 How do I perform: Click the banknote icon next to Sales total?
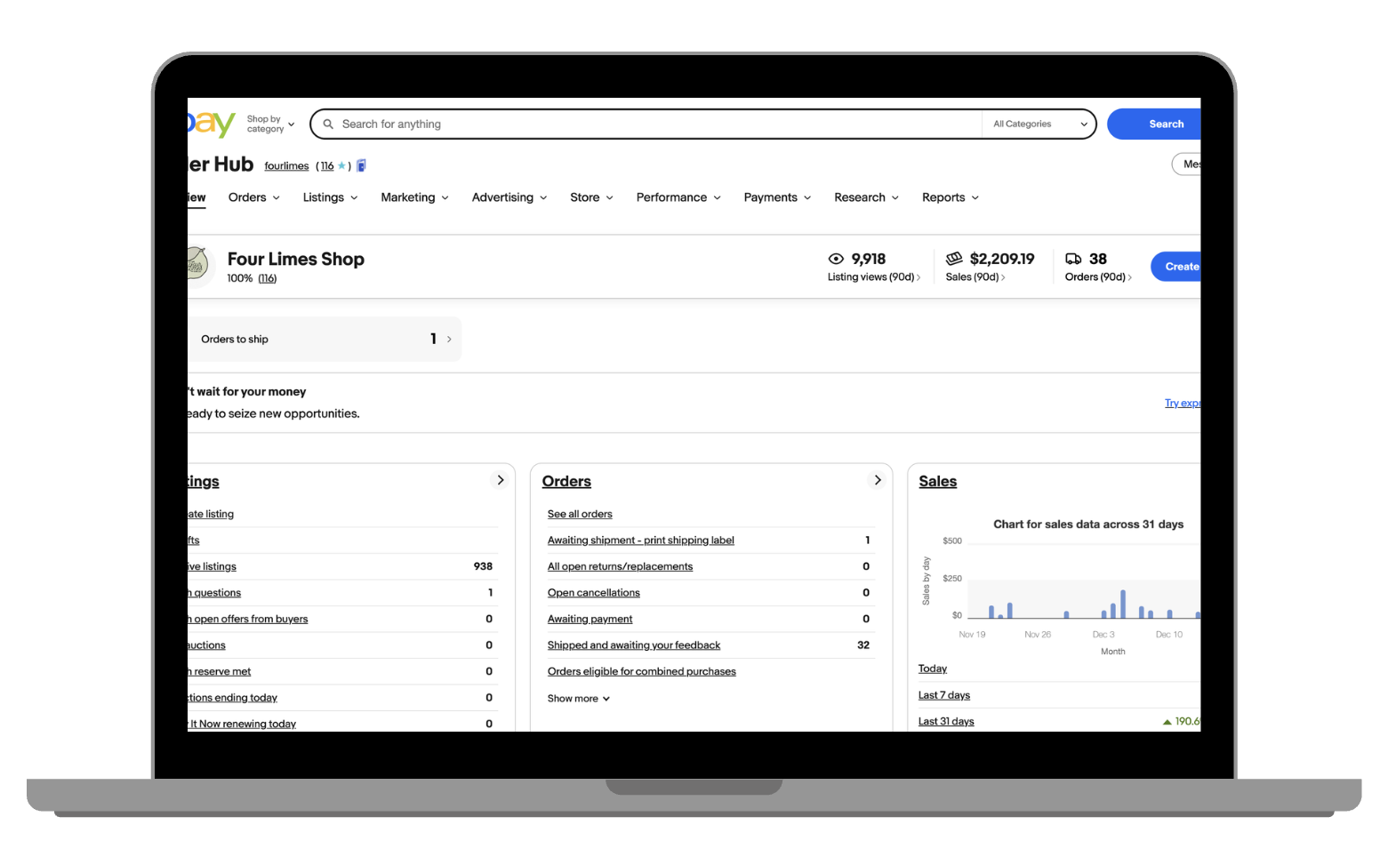point(952,259)
